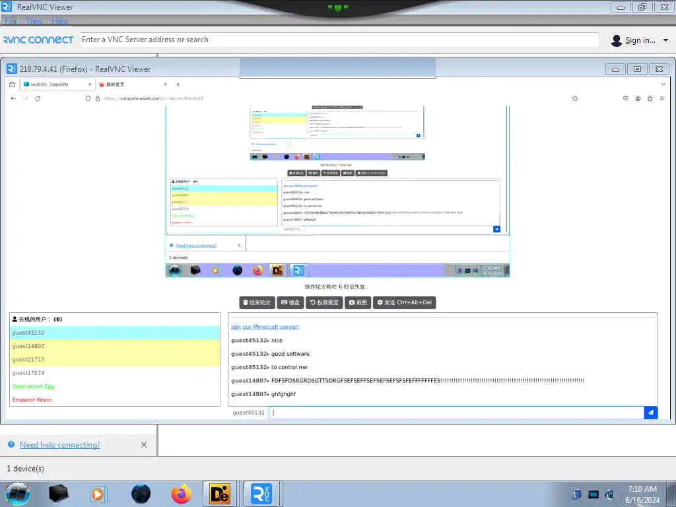This screenshot has height=507, width=676.
Task: Select the green-named user in the list
Action: [115, 386]
